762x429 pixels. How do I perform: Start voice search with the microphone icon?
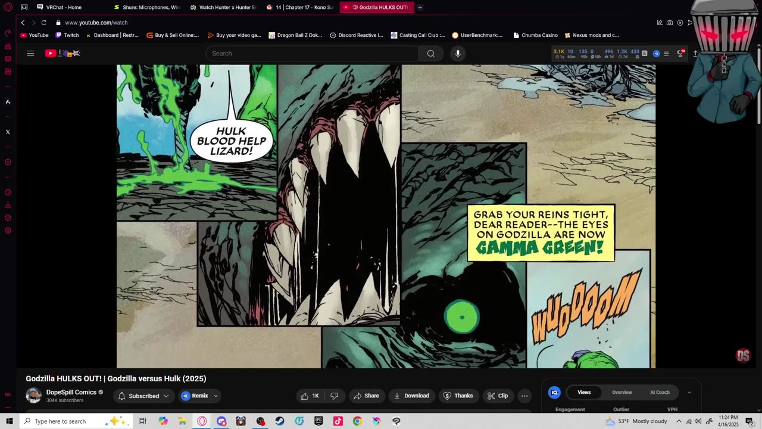tap(458, 54)
